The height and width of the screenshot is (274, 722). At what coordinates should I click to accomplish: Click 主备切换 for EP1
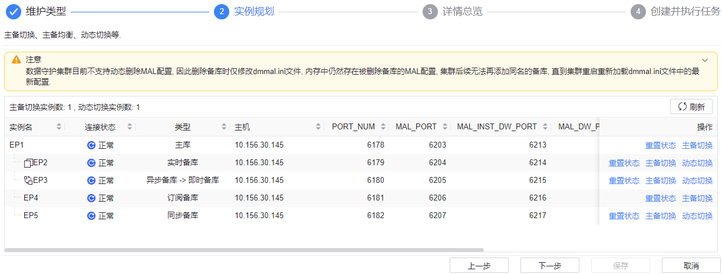(697, 145)
